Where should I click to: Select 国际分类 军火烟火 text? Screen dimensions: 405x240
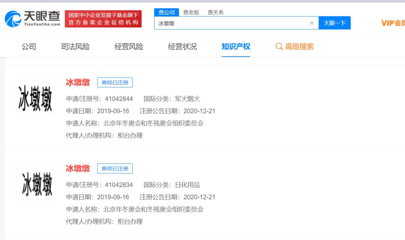point(187,99)
